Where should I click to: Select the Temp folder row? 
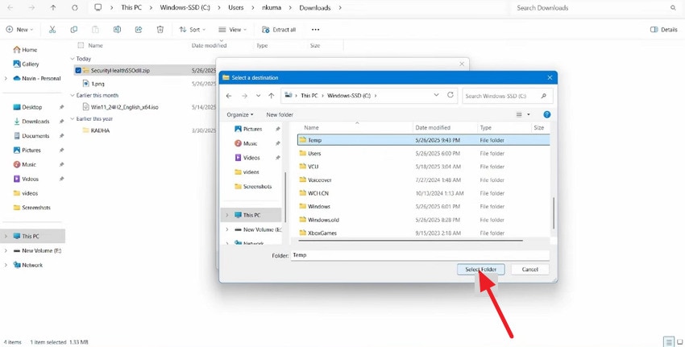pyautogui.click(x=423, y=140)
